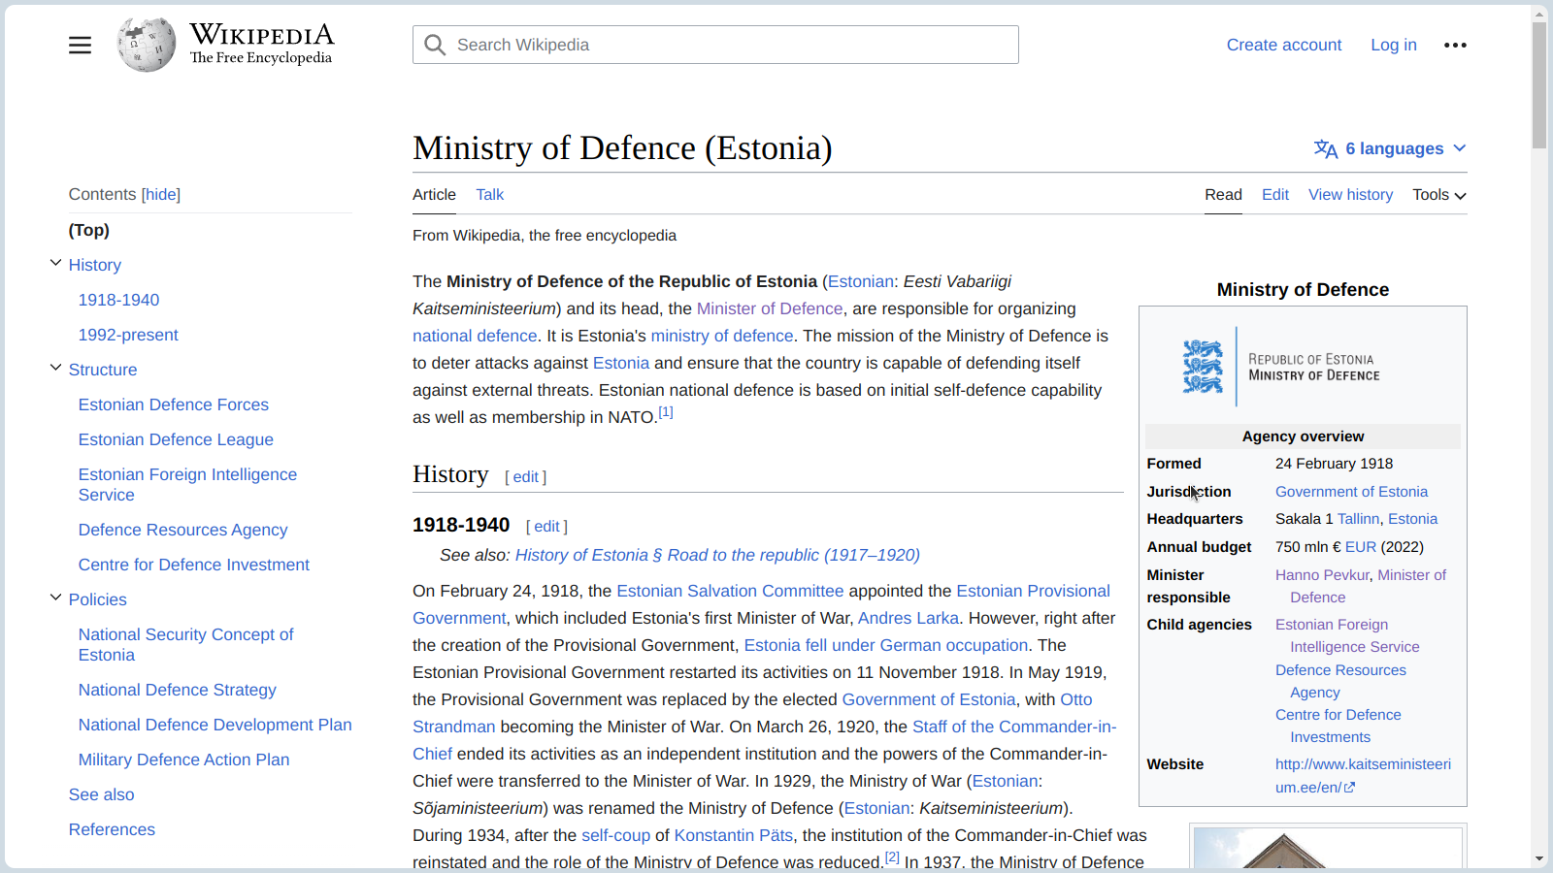
Task: Click the Estonia coat of arms logo
Action: [x=1203, y=367]
